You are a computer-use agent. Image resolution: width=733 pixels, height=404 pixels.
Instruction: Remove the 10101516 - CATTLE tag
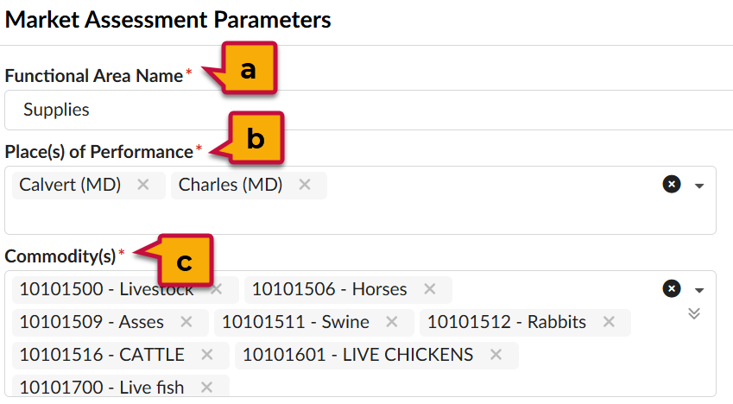coord(206,355)
